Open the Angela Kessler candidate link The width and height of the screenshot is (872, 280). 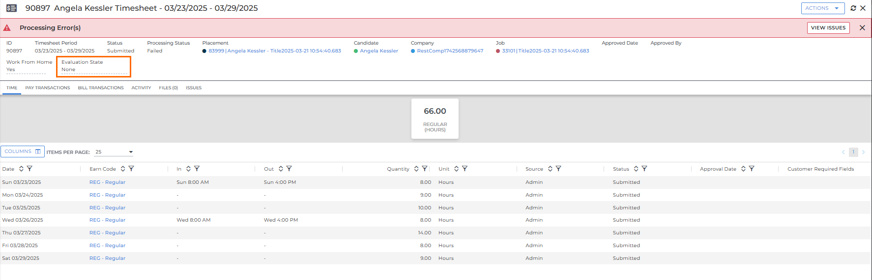[378, 51]
